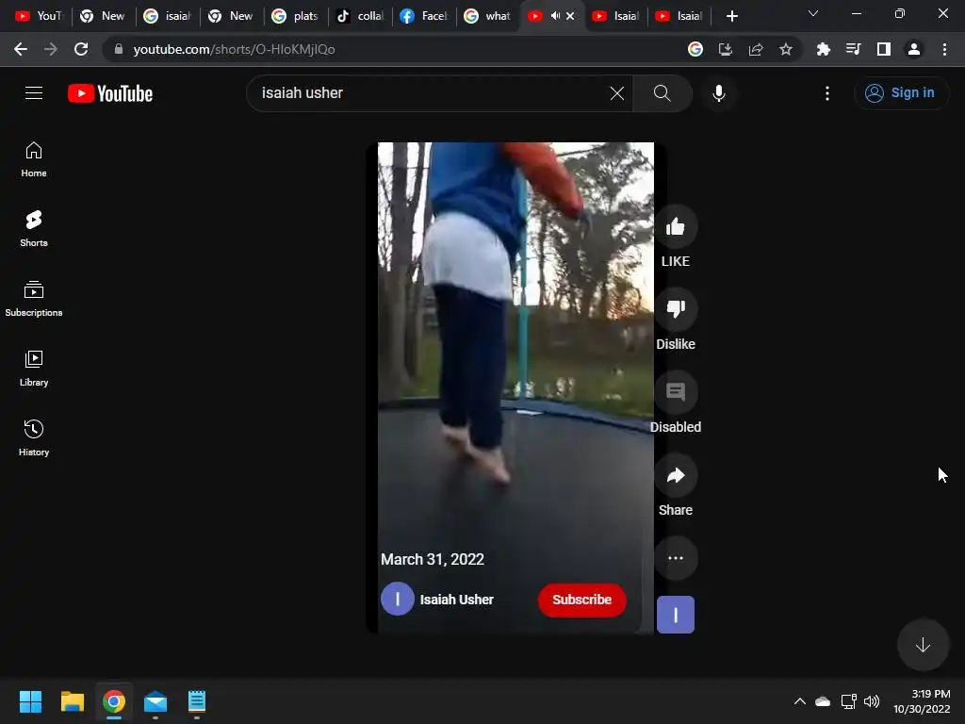
Task: Share this page from address bar
Action: [756, 49]
